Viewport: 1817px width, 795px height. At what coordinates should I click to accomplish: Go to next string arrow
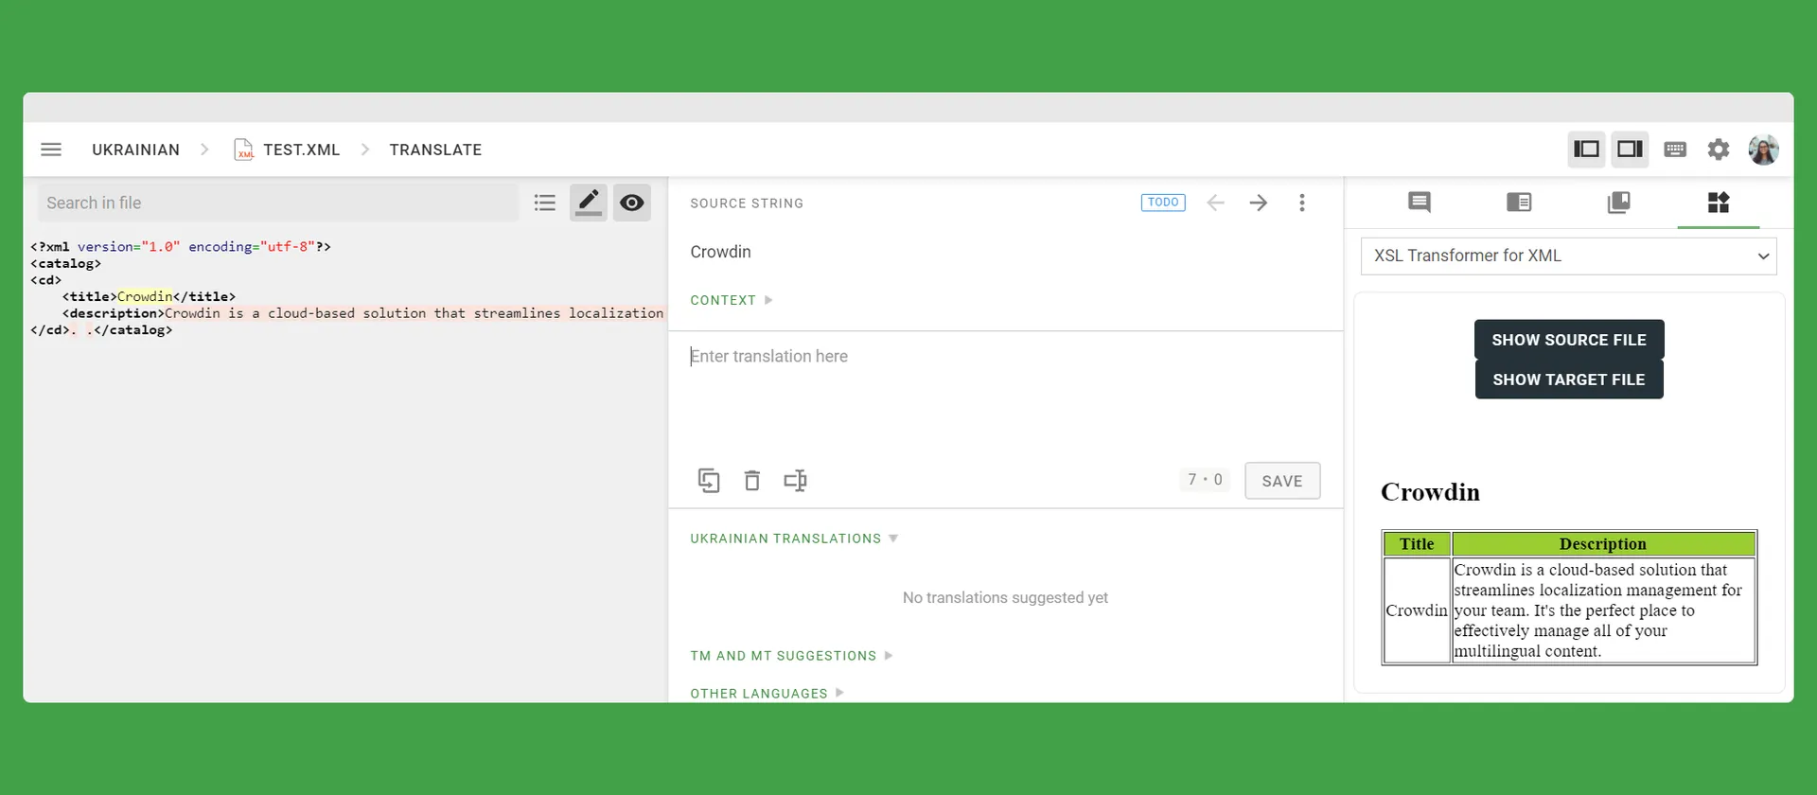click(1259, 203)
